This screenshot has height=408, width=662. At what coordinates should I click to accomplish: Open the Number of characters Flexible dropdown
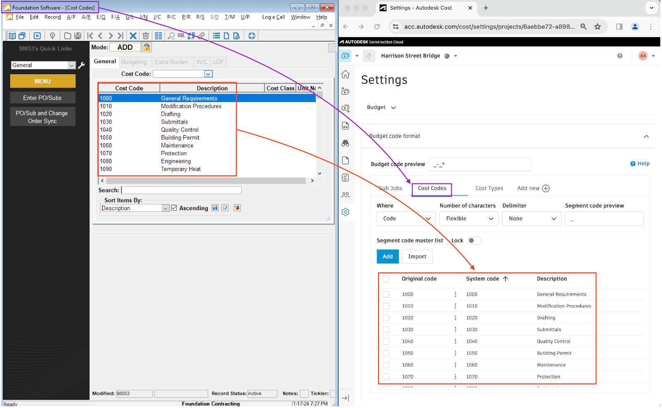[x=469, y=218]
